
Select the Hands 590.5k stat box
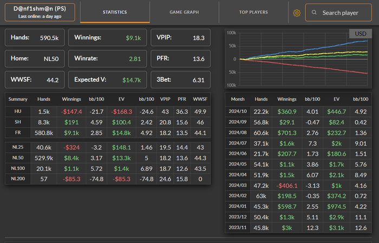click(35, 37)
